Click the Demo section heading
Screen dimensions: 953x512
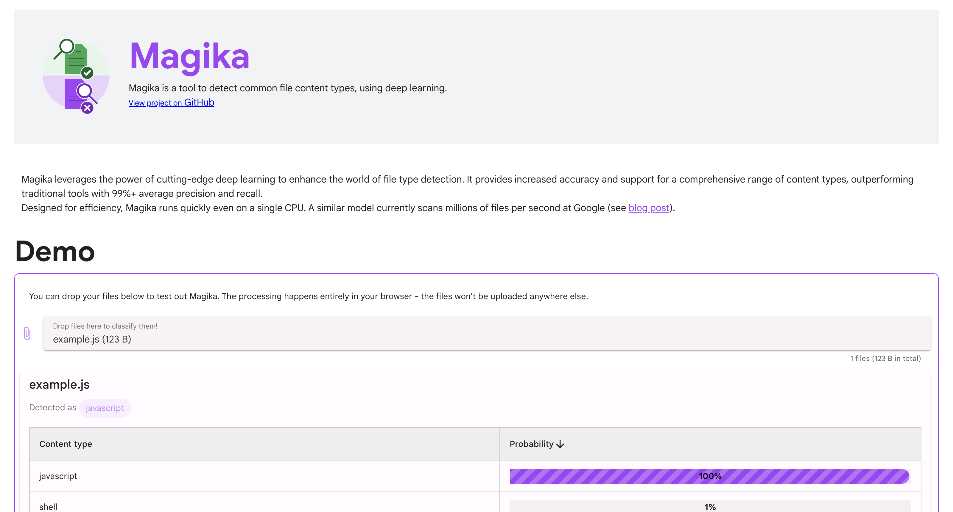[55, 251]
